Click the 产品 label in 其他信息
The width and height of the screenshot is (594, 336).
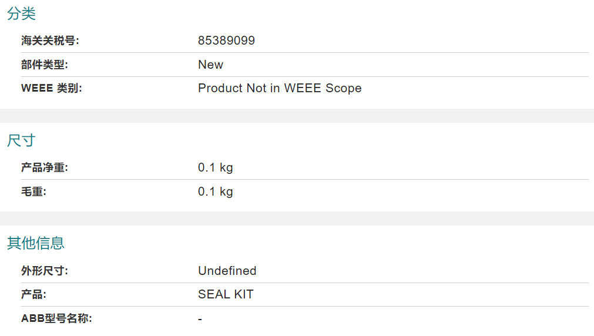point(33,294)
